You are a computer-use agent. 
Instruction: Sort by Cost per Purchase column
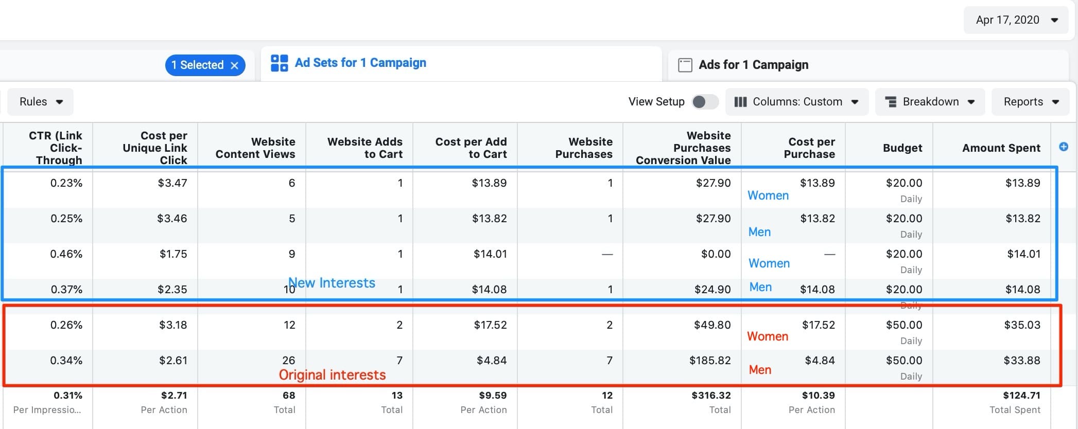pos(809,148)
